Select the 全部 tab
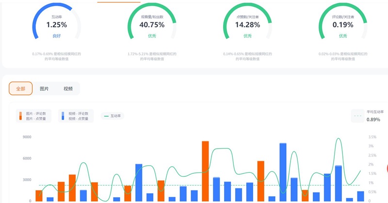The height and width of the screenshot is (203, 388). click(20, 89)
